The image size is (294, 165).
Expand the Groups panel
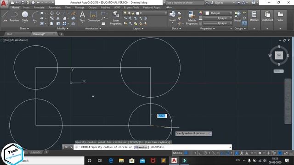pos(240,28)
